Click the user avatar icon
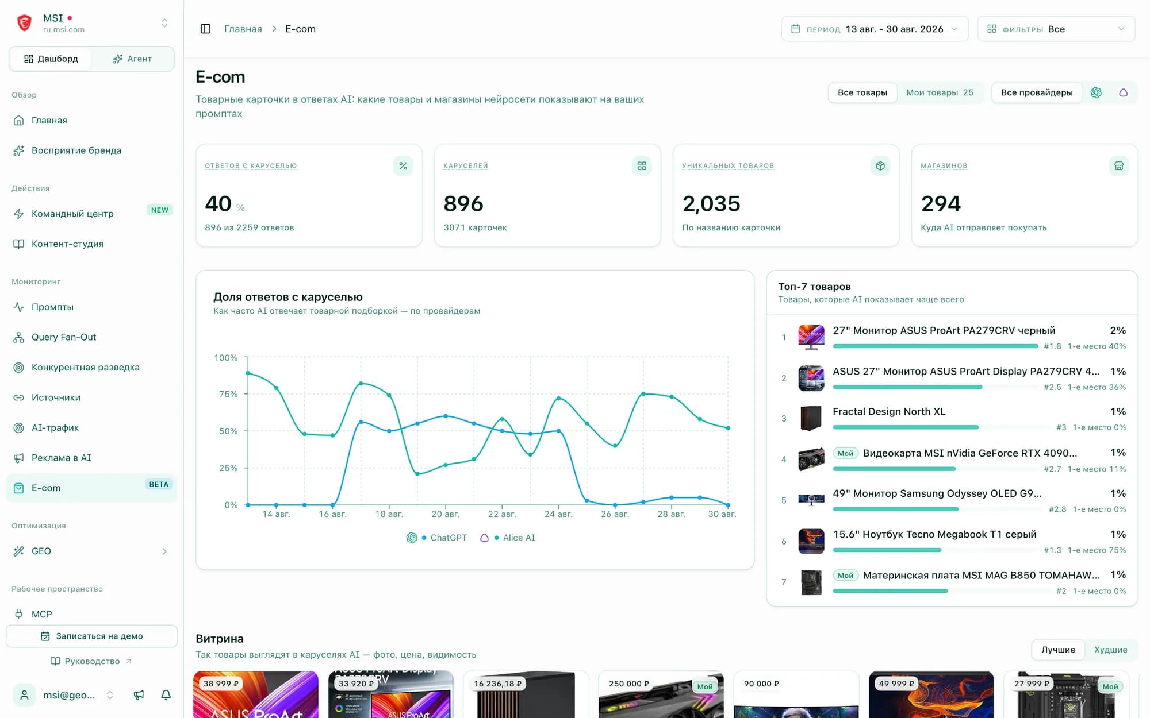 (x=24, y=695)
